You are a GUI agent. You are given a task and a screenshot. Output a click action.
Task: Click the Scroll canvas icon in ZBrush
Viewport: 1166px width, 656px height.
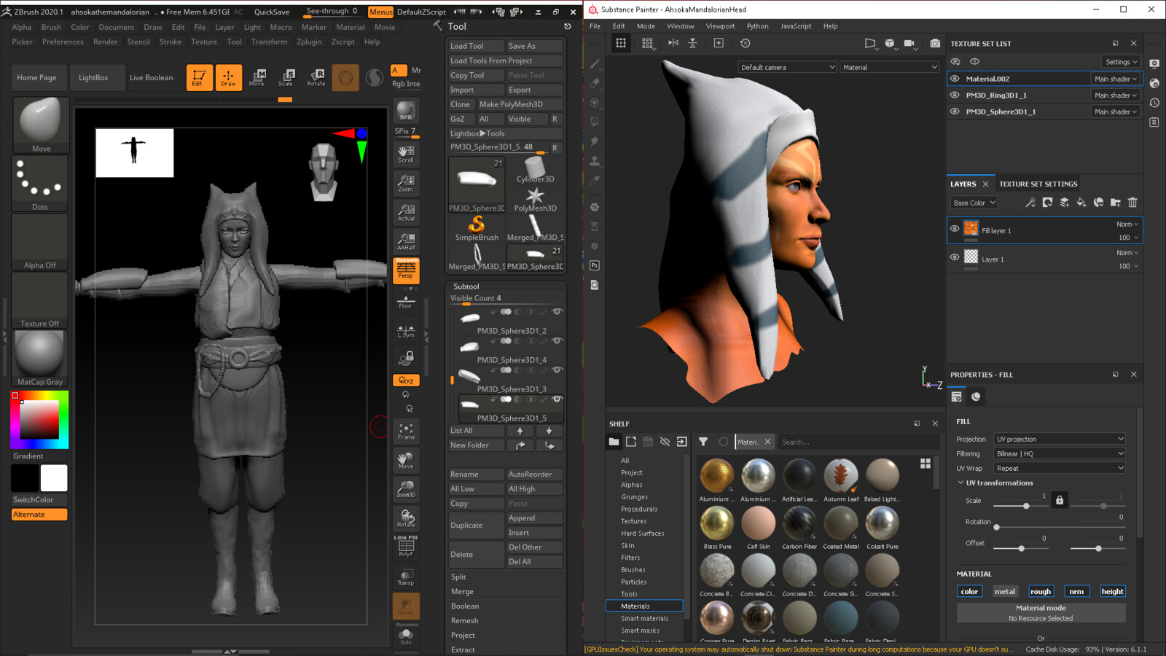point(406,154)
